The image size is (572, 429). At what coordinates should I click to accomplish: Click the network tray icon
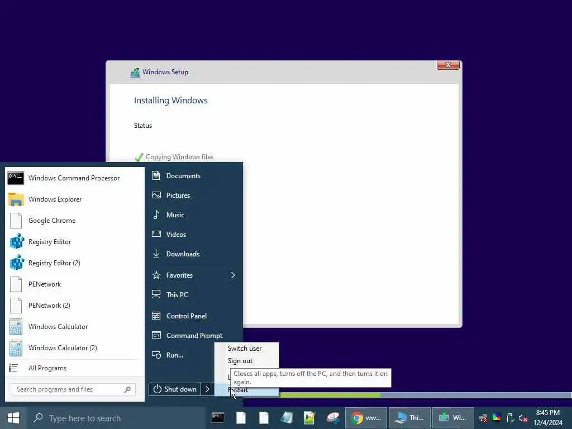point(483,418)
